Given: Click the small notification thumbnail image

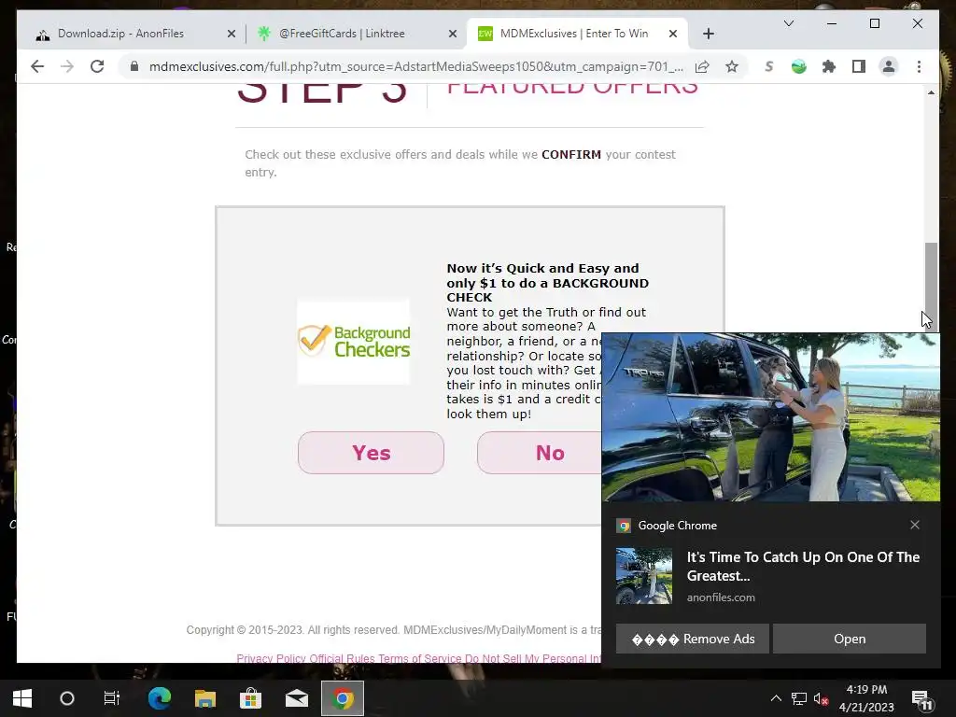Looking at the screenshot, I should tap(644, 576).
